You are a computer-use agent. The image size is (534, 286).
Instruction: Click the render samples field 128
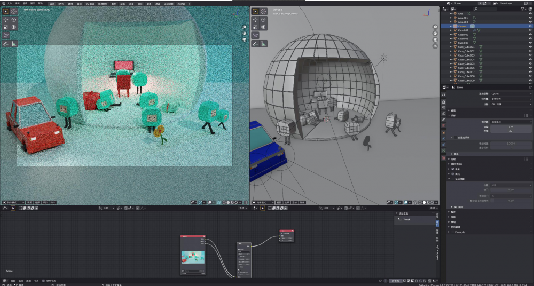point(511,126)
